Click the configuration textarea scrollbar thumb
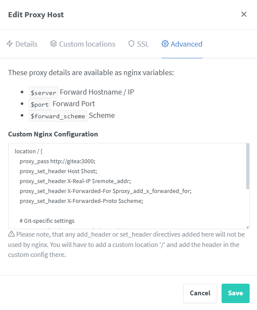Viewport: 257px width, 310px height. click(x=247, y=166)
